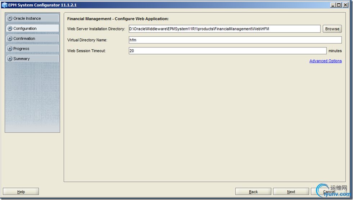Open the Confirmation step label
The width and height of the screenshot is (353, 200).
(24, 38)
